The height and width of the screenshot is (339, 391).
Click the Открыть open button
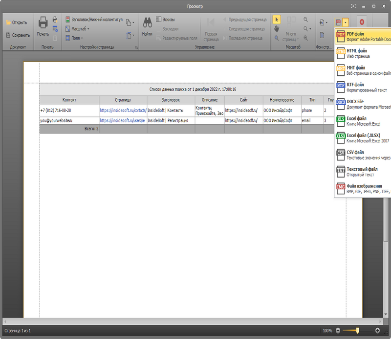coord(17,23)
